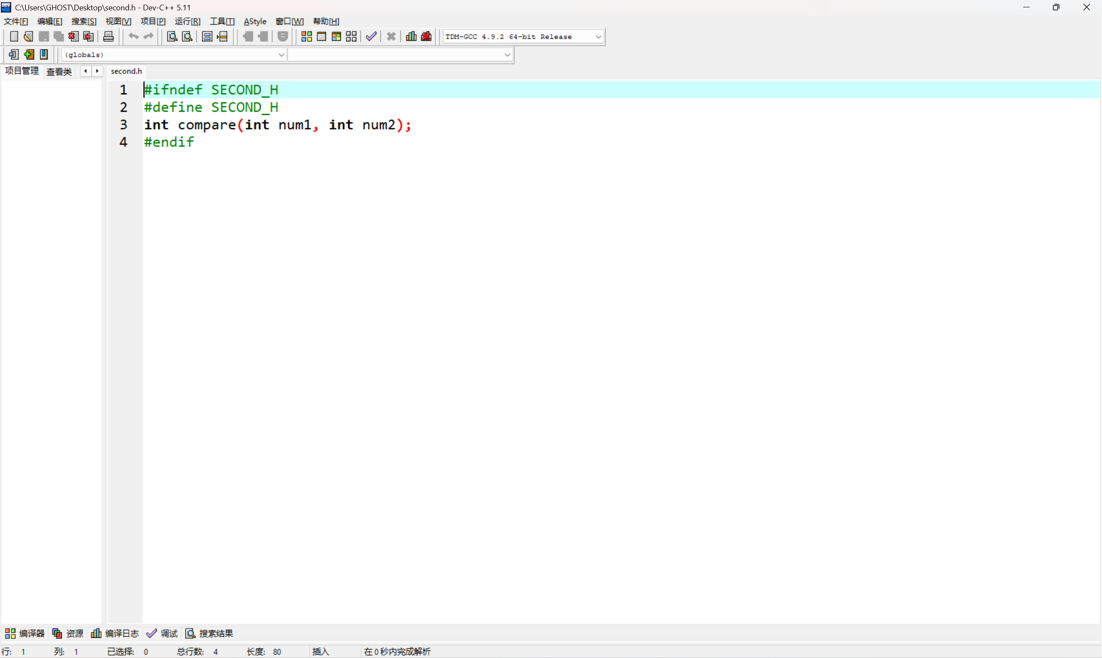Open the (globals) scope dropdown
Image resolution: width=1102 pixels, height=658 pixels.
pyautogui.click(x=281, y=55)
